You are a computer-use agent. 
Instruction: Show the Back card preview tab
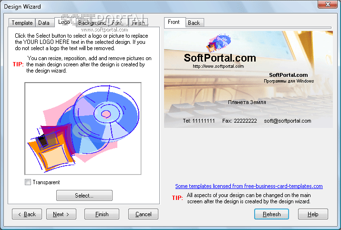coord(194,23)
